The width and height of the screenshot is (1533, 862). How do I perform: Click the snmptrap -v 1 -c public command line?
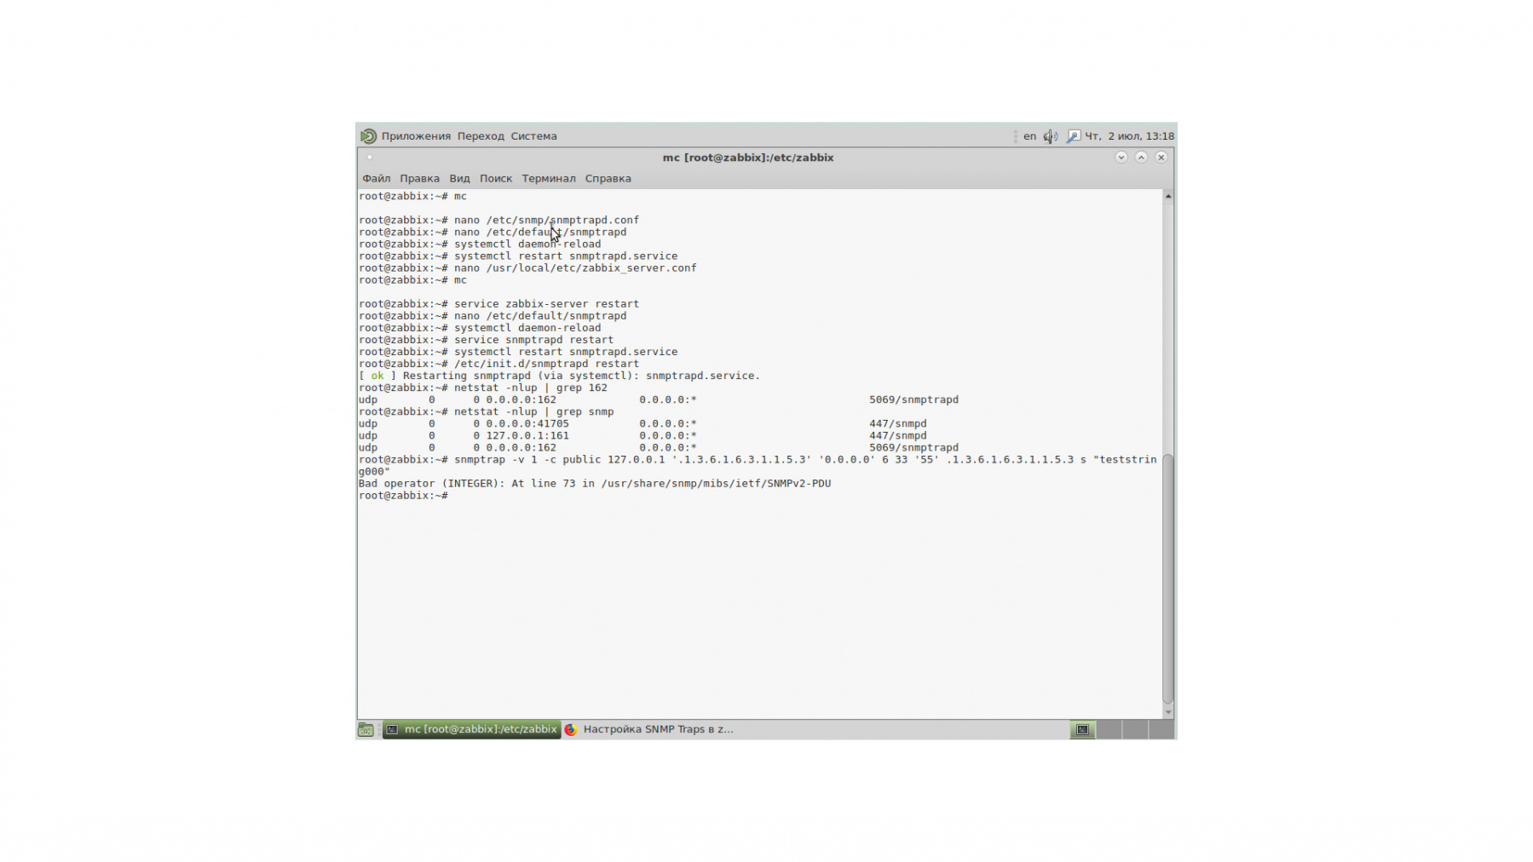[x=758, y=465]
